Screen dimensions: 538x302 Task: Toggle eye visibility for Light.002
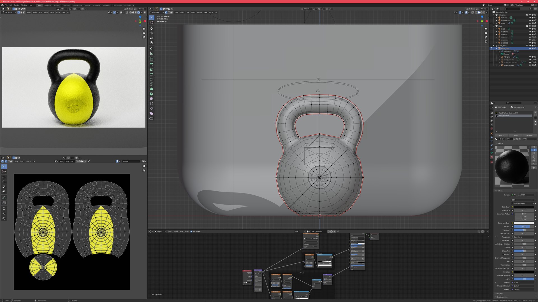pos(530,34)
